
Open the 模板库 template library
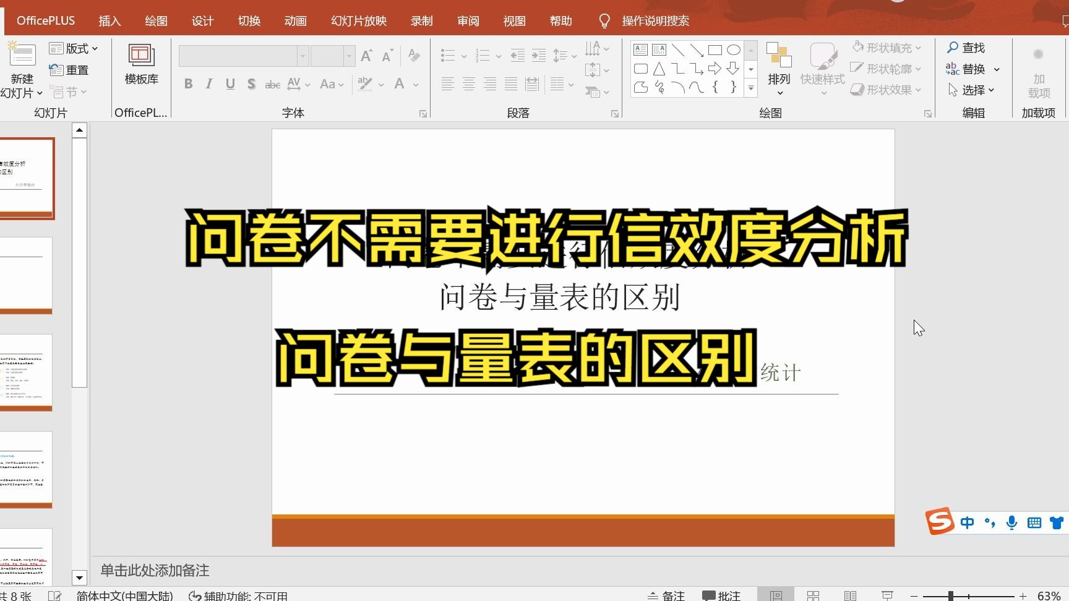(x=142, y=65)
